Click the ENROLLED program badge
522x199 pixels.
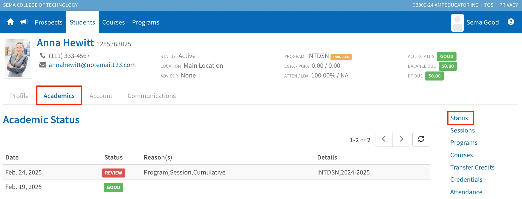tap(341, 57)
